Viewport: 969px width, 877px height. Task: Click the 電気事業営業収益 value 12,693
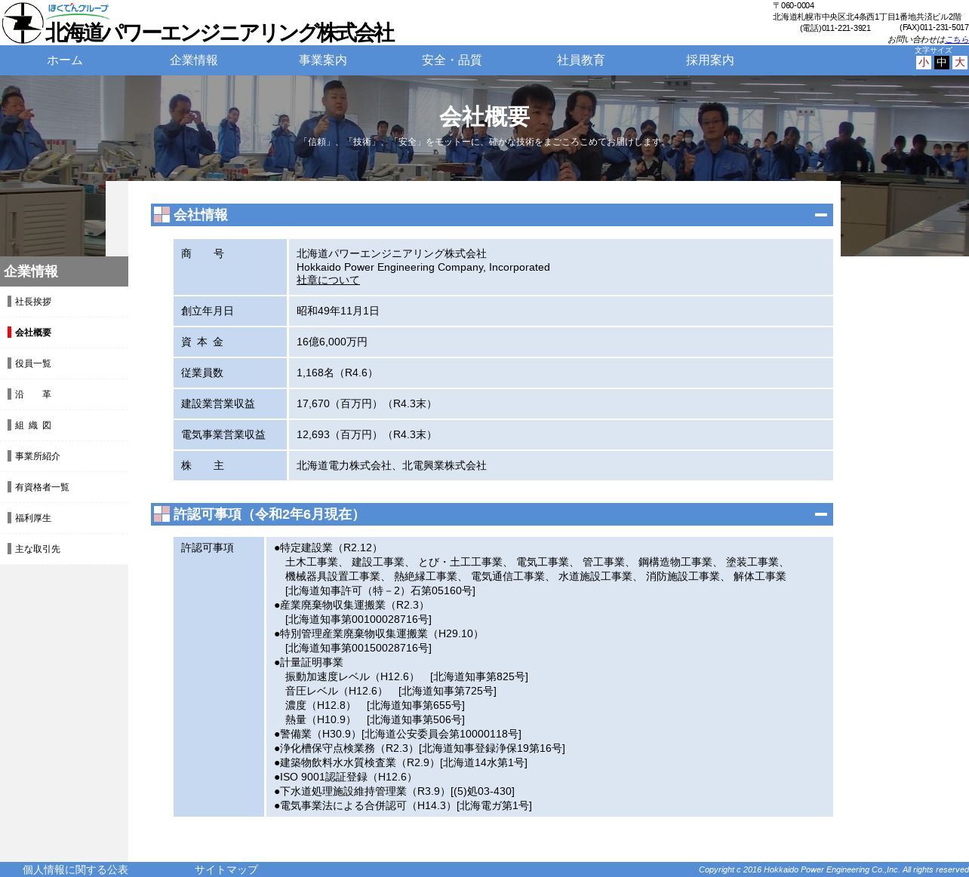coord(366,434)
